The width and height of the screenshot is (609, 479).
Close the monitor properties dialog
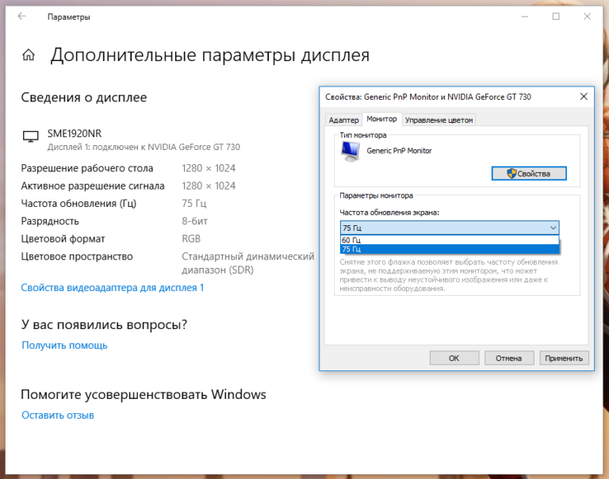click(x=583, y=96)
